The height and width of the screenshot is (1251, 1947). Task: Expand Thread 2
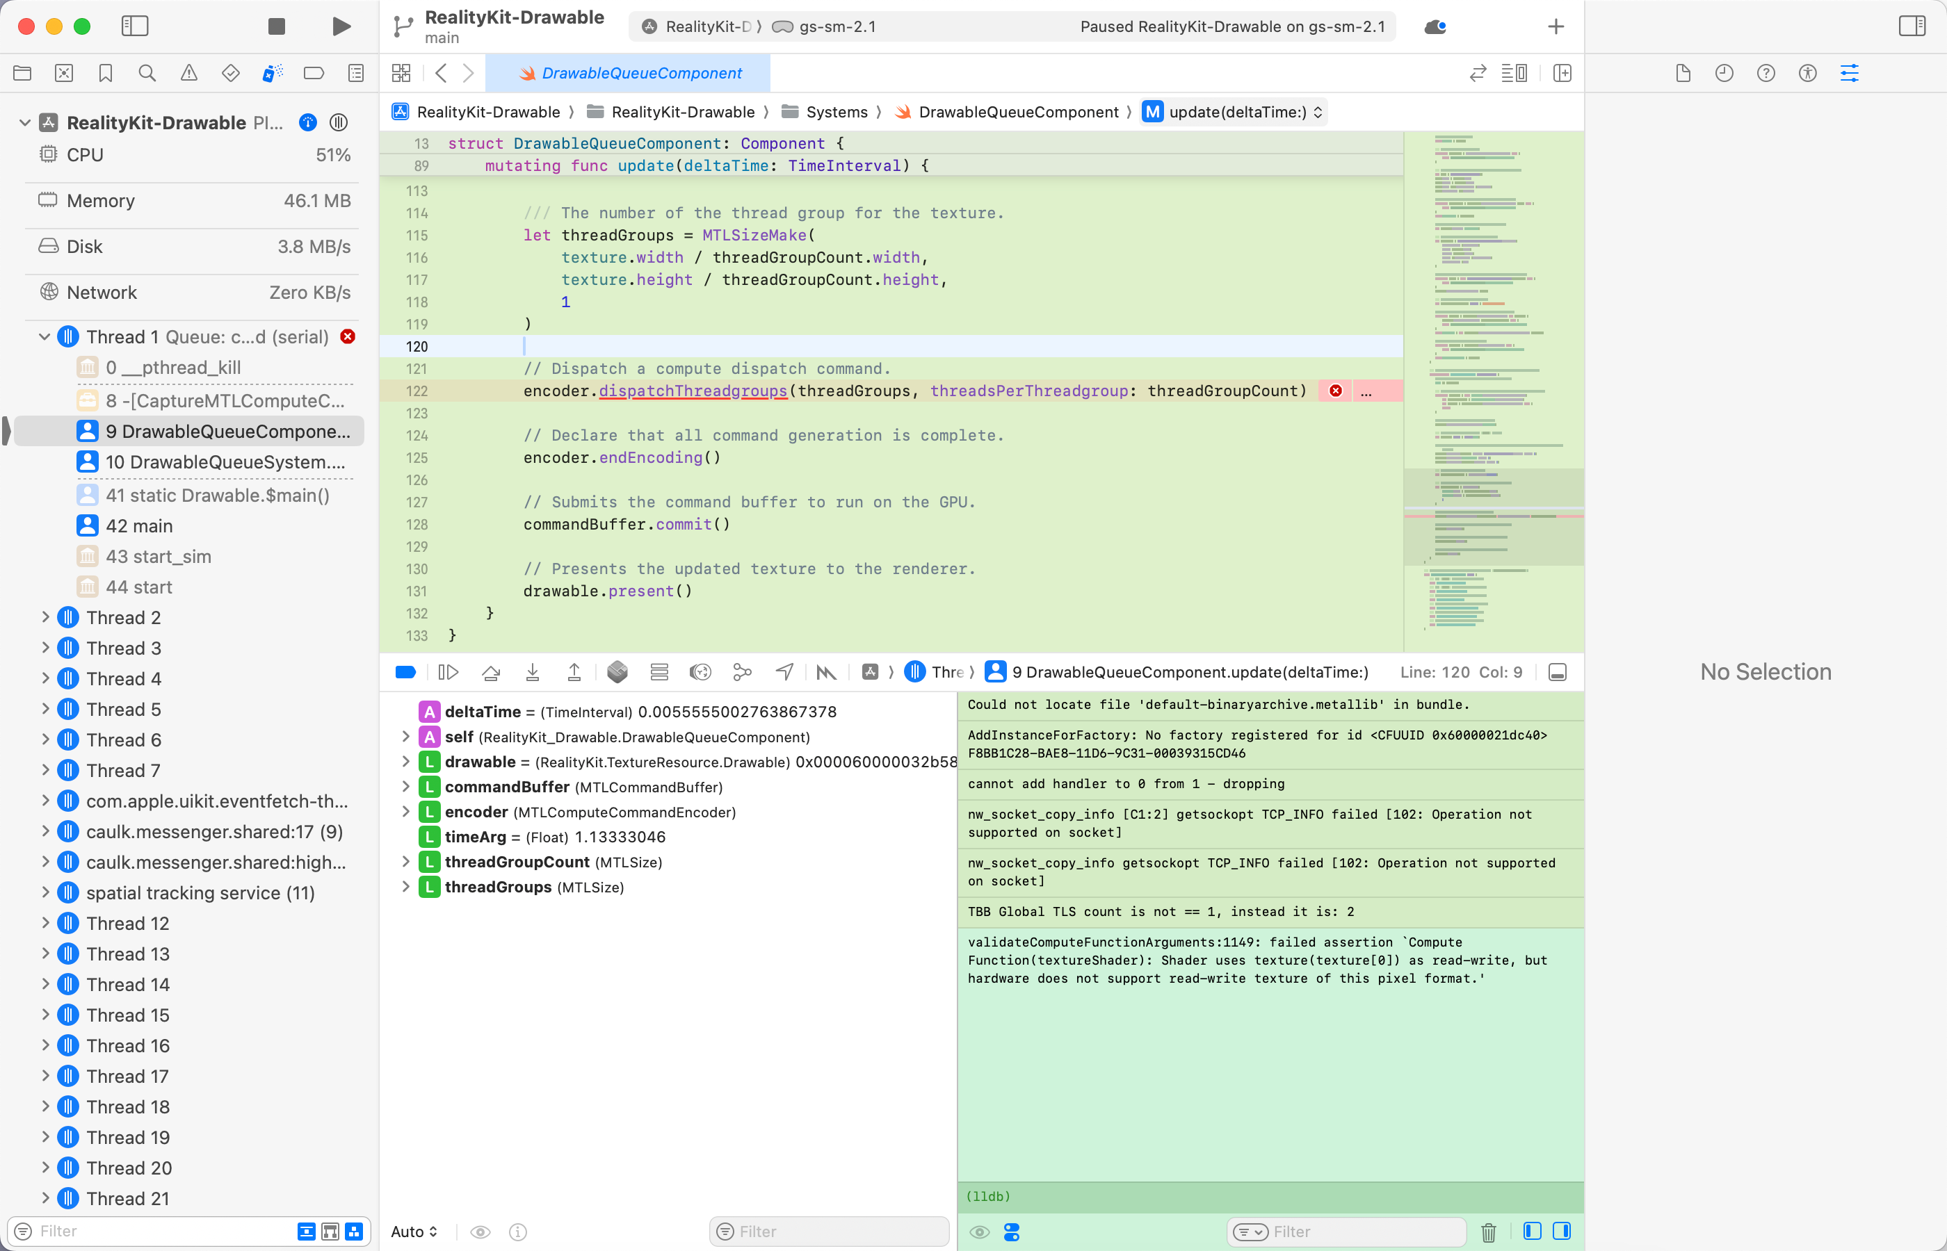coord(45,617)
